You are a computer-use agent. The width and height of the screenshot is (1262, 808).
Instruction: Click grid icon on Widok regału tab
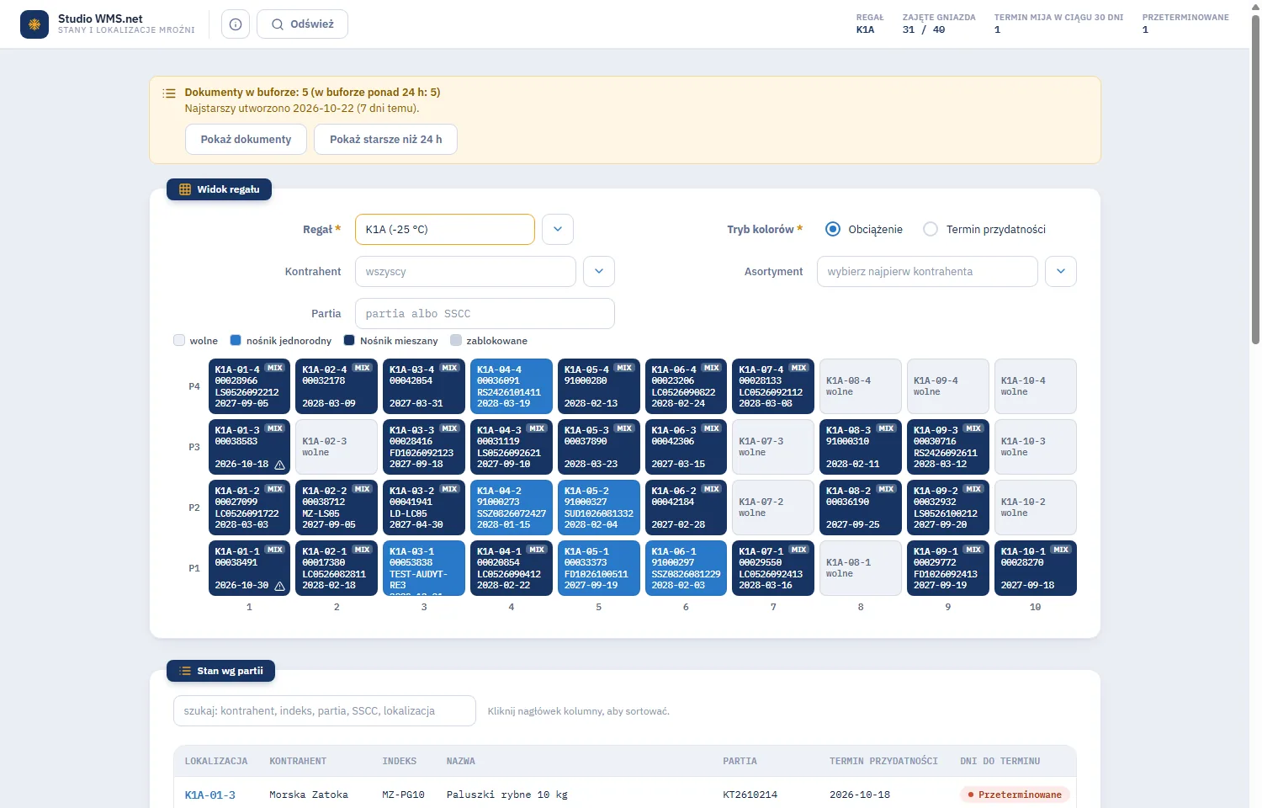[185, 189]
